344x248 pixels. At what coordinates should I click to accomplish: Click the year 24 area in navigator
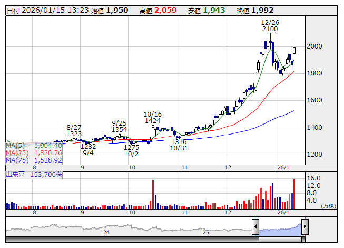[106, 232]
